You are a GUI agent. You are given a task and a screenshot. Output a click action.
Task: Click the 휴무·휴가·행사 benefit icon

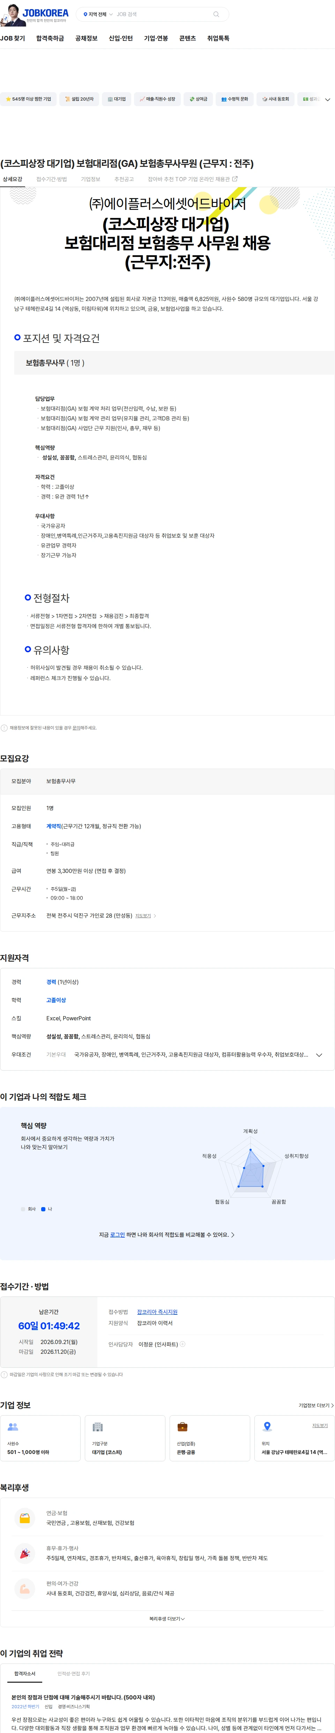point(25,1554)
